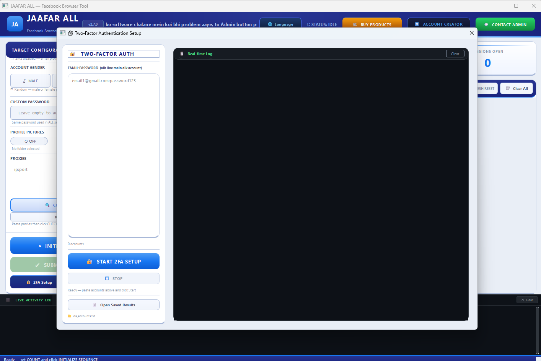Click the Real-time Log notepad icon

(x=182, y=54)
